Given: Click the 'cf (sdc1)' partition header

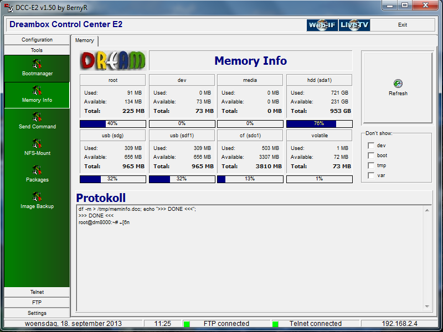Looking at the screenshot, I should coord(250,136).
